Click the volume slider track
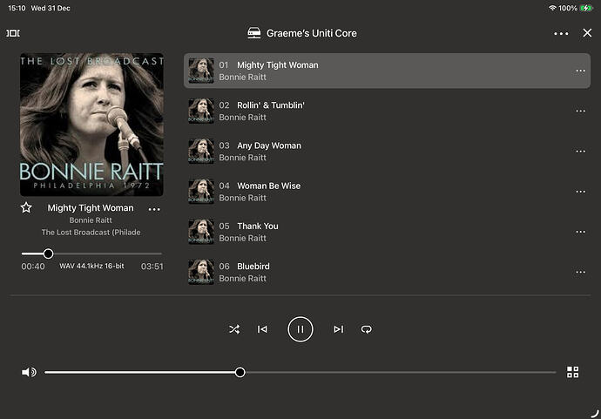Viewport: 601px width, 419px height. pyautogui.click(x=392, y=372)
